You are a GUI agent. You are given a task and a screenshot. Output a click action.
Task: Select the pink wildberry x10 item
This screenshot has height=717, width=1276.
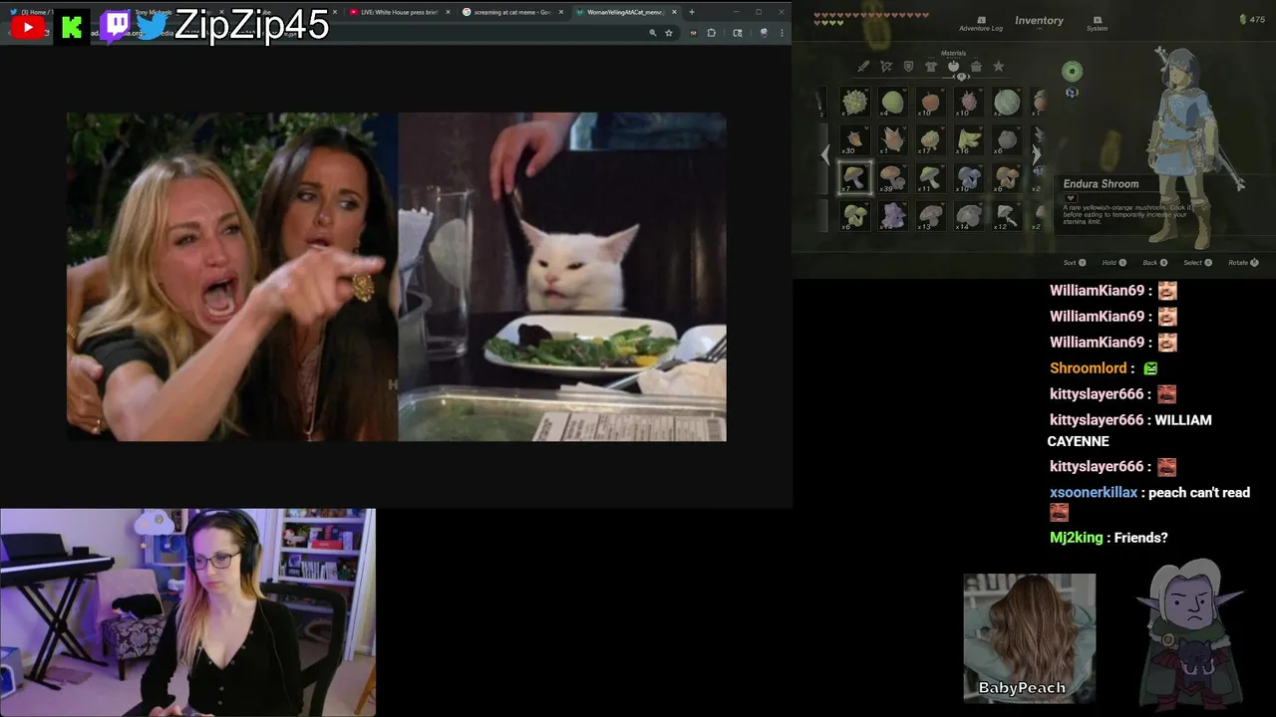tap(968, 102)
